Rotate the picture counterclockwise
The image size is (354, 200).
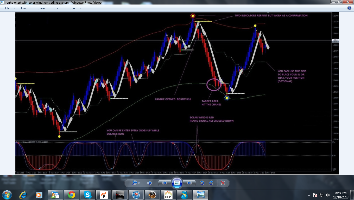[x=202, y=183]
